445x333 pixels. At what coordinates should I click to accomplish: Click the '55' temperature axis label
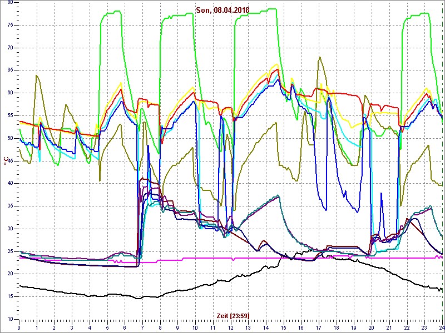[9, 115]
